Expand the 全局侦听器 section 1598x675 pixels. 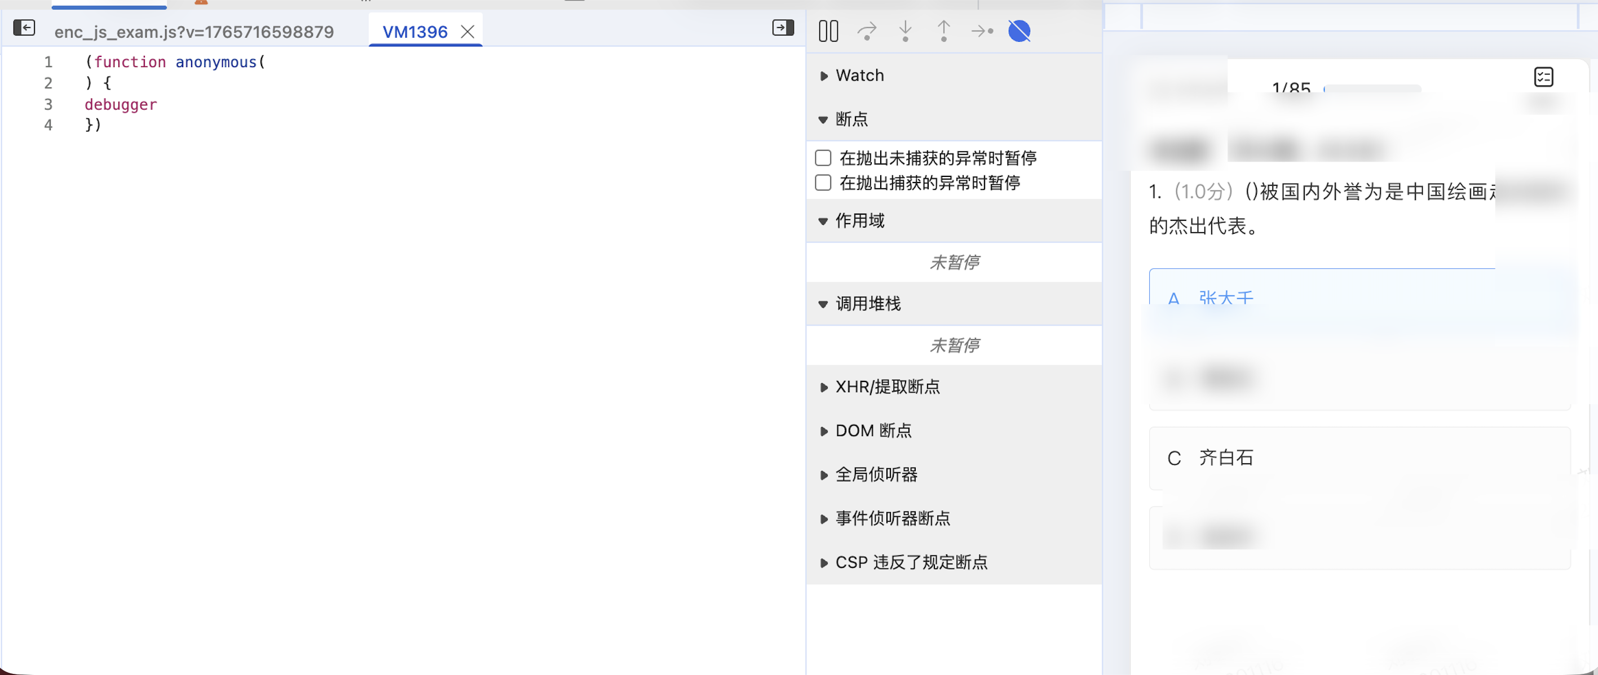(954, 475)
